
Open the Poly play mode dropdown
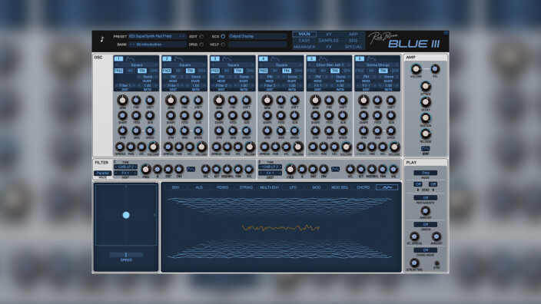click(x=426, y=173)
